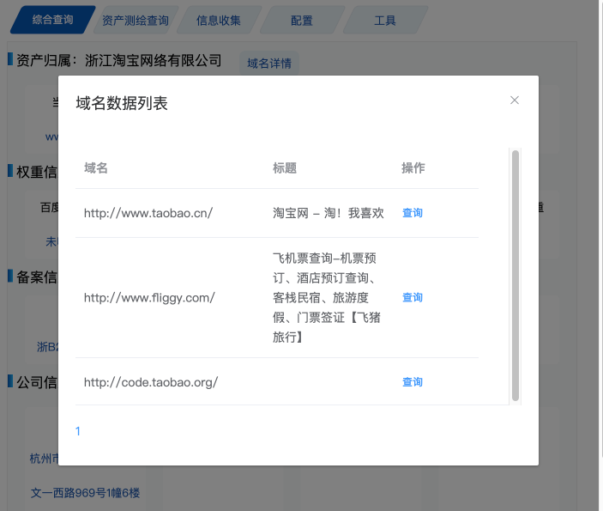The image size is (603, 511).
Task: Select http://code.taobao.org/ domain text
Action: point(151,382)
